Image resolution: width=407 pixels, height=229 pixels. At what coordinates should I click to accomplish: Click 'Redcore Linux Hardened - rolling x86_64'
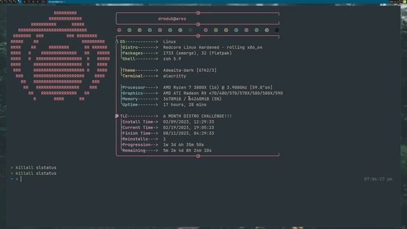pos(212,47)
